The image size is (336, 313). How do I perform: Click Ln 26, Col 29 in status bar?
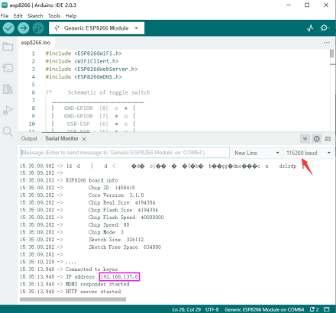tap(186, 310)
